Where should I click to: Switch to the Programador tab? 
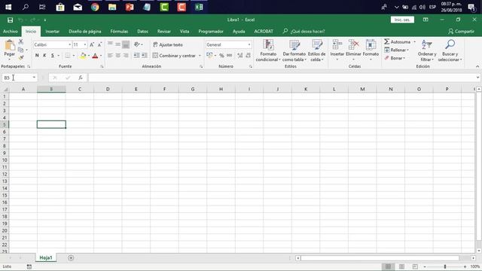[x=211, y=32]
